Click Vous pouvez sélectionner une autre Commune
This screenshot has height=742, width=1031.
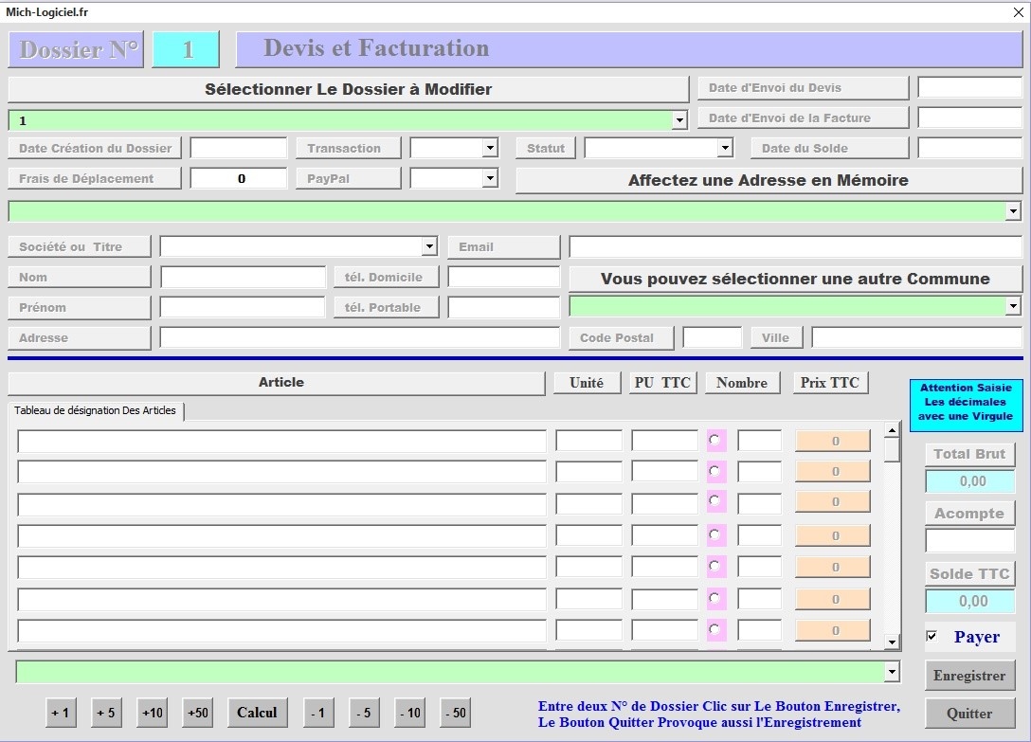coord(795,279)
